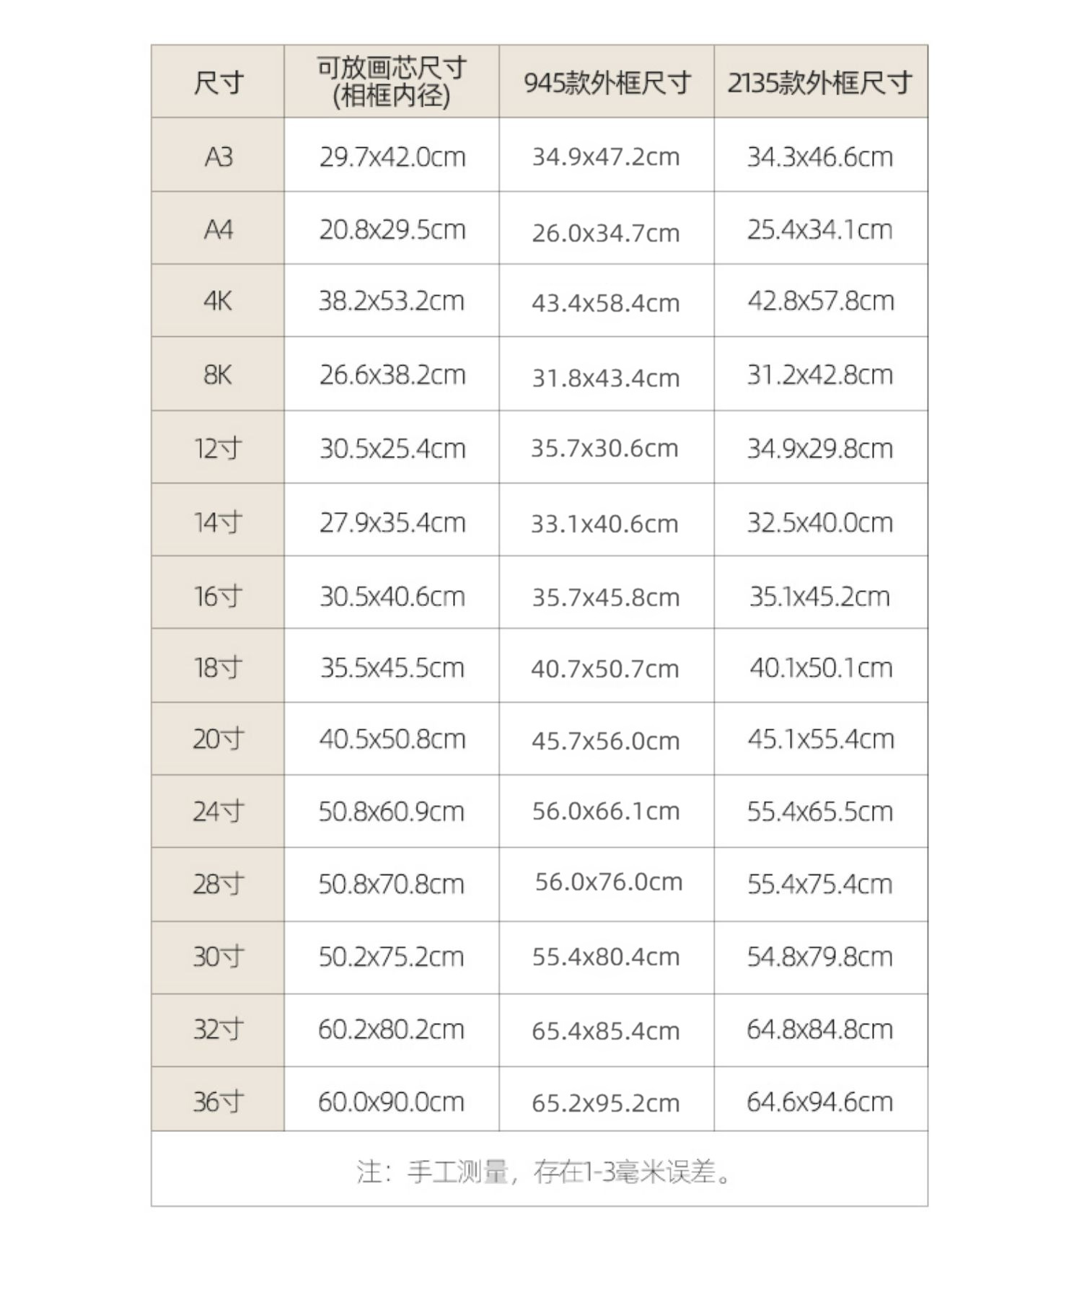The image size is (1082, 1313).
Task: Select the 8K row label
Action: point(218,374)
